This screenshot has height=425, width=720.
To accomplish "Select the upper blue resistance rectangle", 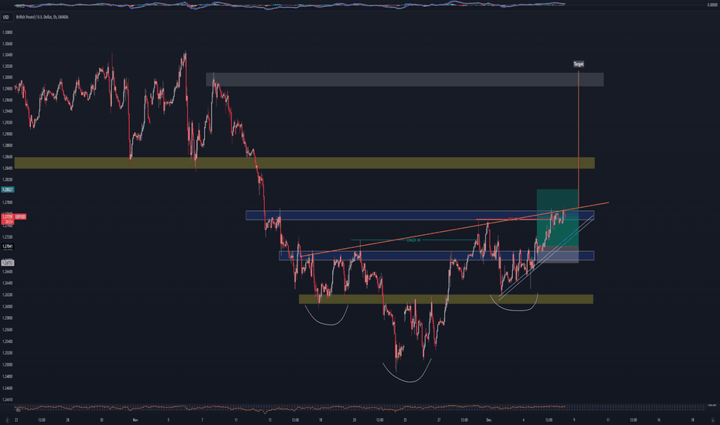I will [419, 215].
